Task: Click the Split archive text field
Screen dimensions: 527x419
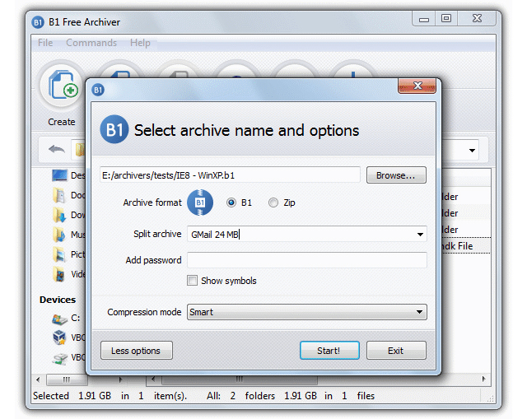Action: tap(301, 235)
